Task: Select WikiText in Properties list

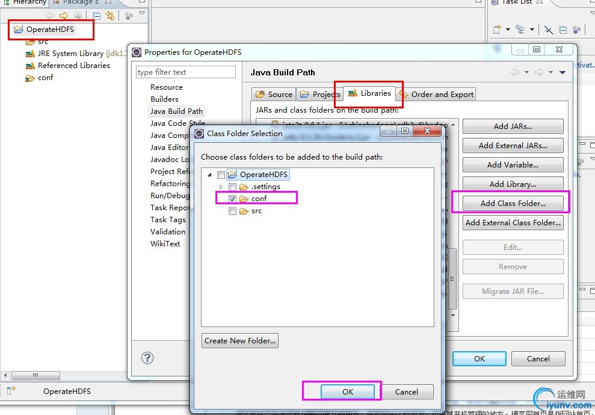Action: point(165,244)
